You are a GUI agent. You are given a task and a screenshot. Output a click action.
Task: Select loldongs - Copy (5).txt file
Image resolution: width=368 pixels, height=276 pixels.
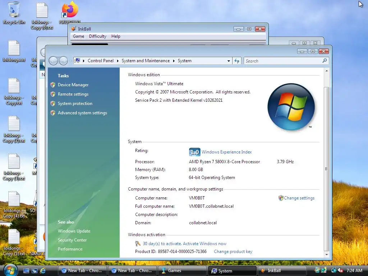click(14, 243)
